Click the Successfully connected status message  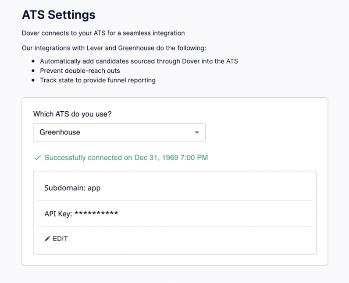(126, 158)
